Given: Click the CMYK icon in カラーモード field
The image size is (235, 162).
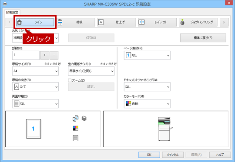Looking at the screenshot, I should pyautogui.click(x=128, y=104).
